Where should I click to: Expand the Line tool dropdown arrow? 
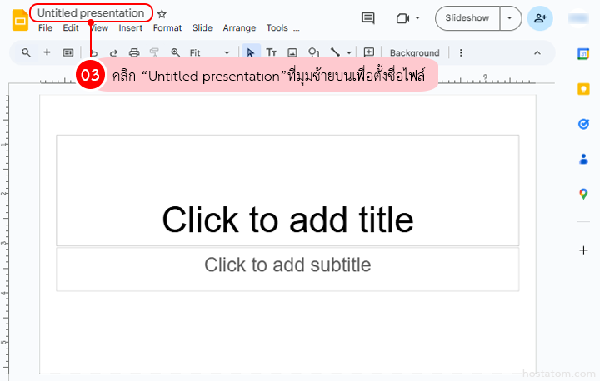point(349,52)
